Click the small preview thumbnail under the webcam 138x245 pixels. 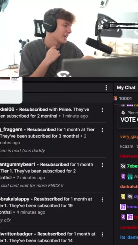pyautogui.click(x=11, y=90)
